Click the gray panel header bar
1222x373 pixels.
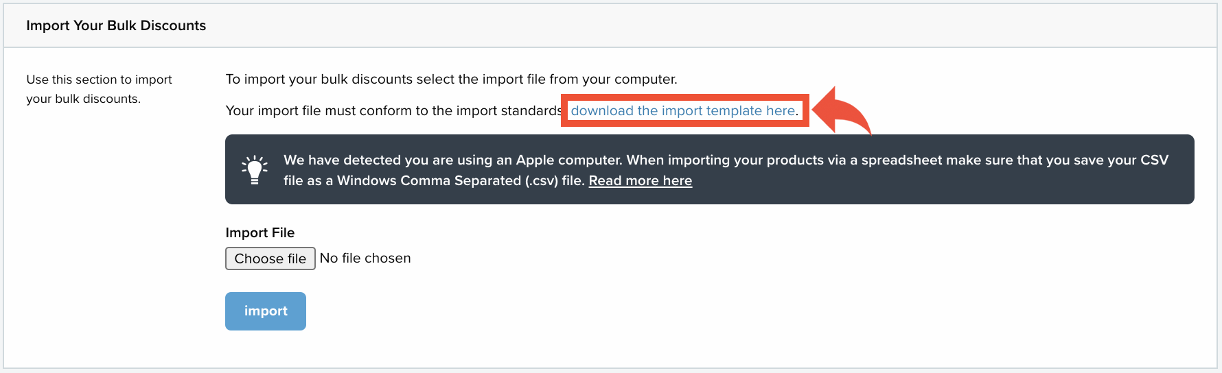pyautogui.click(x=610, y=25)
